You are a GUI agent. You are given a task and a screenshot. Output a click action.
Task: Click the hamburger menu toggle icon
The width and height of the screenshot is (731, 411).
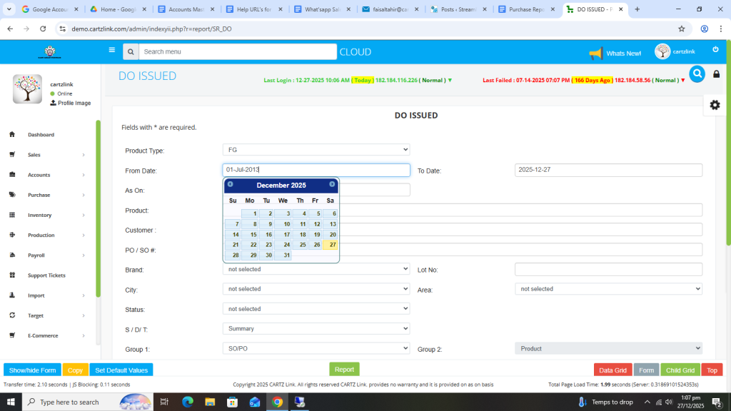111,51
